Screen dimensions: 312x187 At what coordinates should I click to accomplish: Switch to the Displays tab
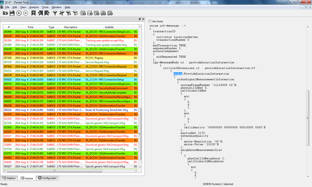click(x=9, y=178)
